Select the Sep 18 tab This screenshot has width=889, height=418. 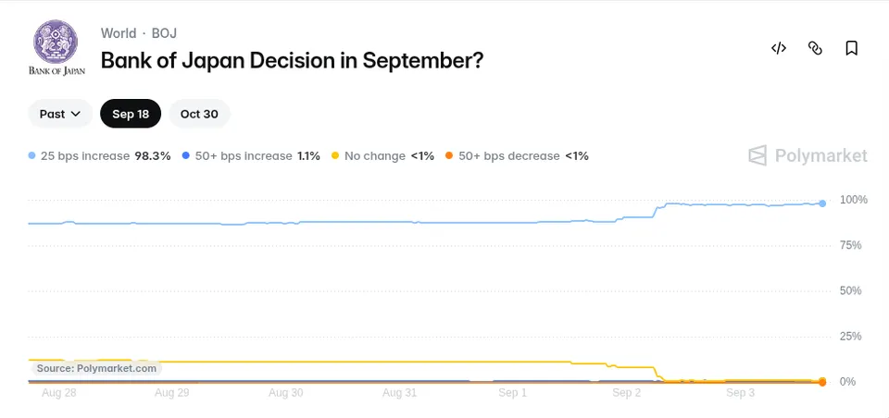click(x=131, y=114)
